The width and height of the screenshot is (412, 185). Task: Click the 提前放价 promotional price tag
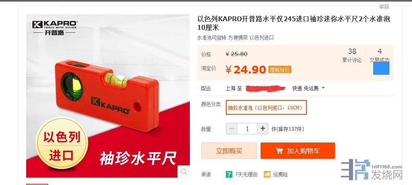[280, 70]
